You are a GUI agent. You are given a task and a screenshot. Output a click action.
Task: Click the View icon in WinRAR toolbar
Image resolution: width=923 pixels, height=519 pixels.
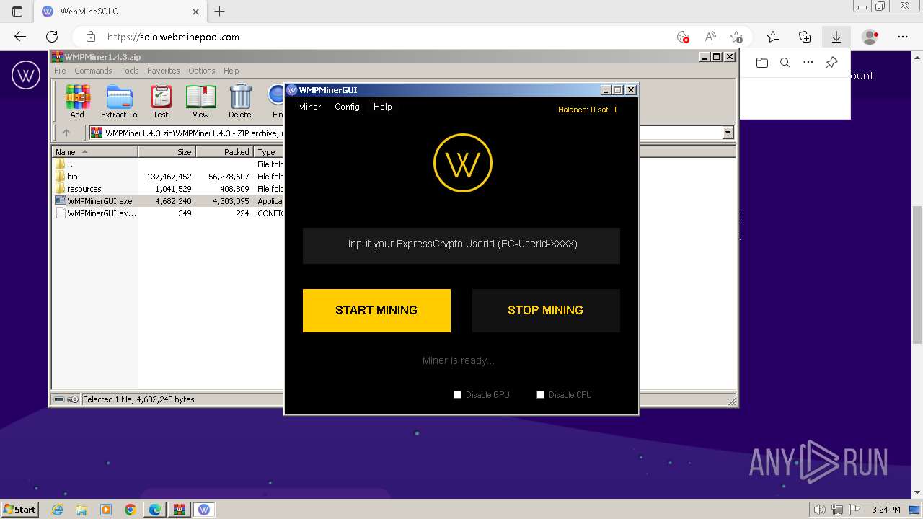click(x=200, y=101)
